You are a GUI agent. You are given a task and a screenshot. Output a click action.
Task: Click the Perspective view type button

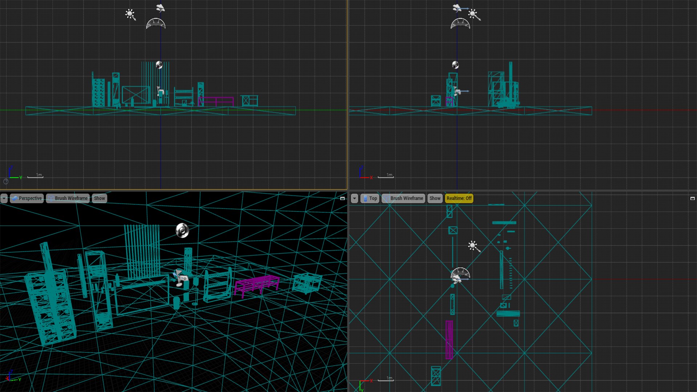click(27, 198)
